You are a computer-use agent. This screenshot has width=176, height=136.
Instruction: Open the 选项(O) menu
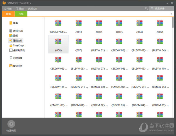point(32,9)
